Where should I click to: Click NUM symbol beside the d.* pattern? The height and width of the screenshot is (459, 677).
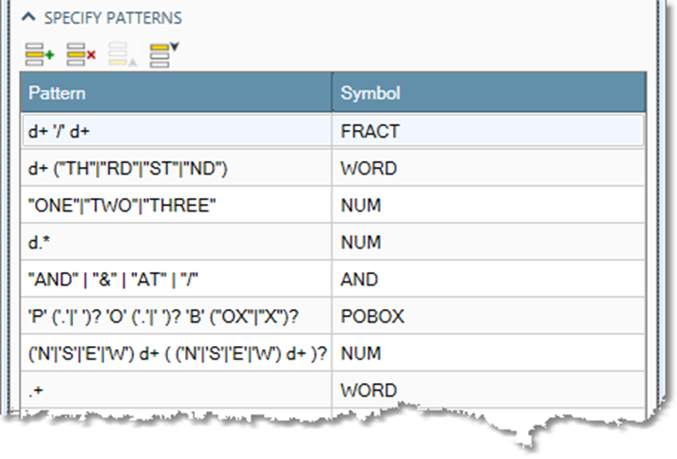pyautogui.click(x=488, y=242)
